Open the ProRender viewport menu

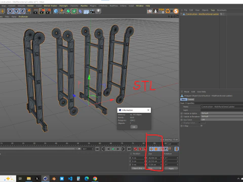coord(23,17)
